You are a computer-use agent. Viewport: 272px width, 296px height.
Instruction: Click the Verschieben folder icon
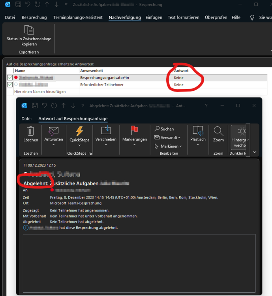(106, 131)
